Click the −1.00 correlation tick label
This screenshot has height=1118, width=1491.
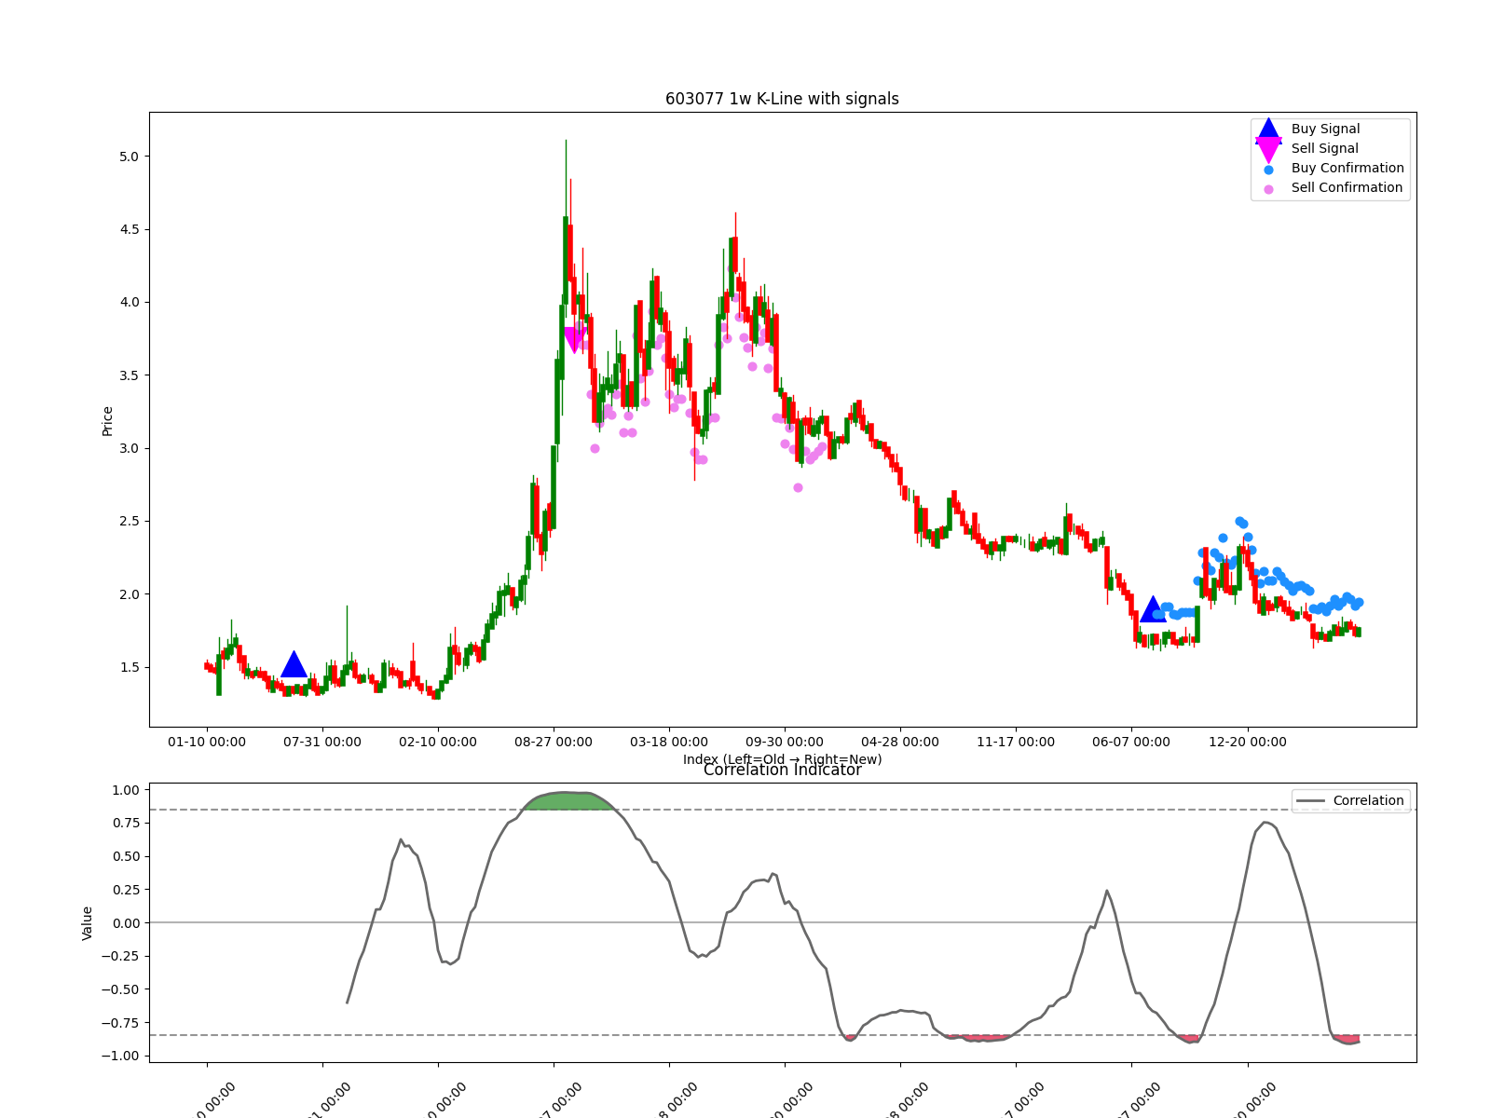pyautogui.click(x=119, y=1056)
